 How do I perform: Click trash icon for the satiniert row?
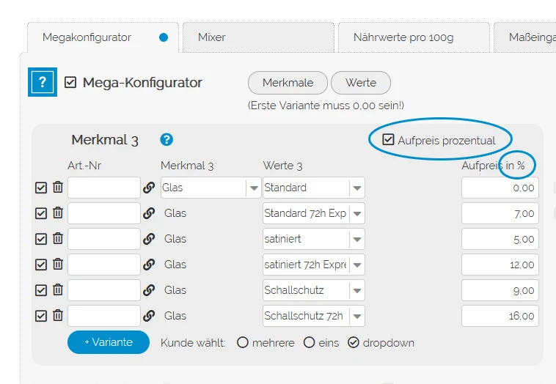[58, 239]
